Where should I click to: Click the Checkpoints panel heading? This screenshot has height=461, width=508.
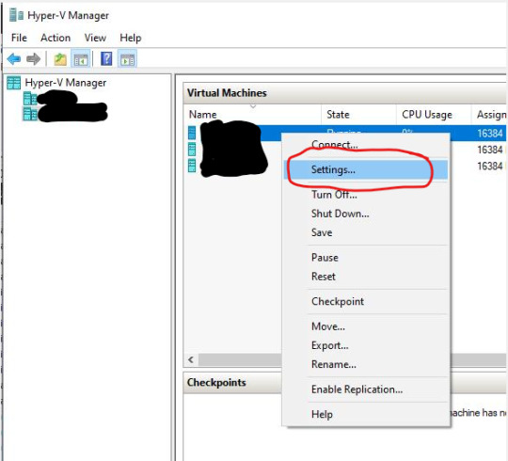[x=216, y=382]
